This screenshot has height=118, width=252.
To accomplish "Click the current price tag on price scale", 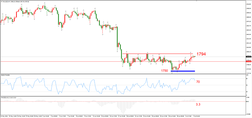I will (x=249, y=57).
